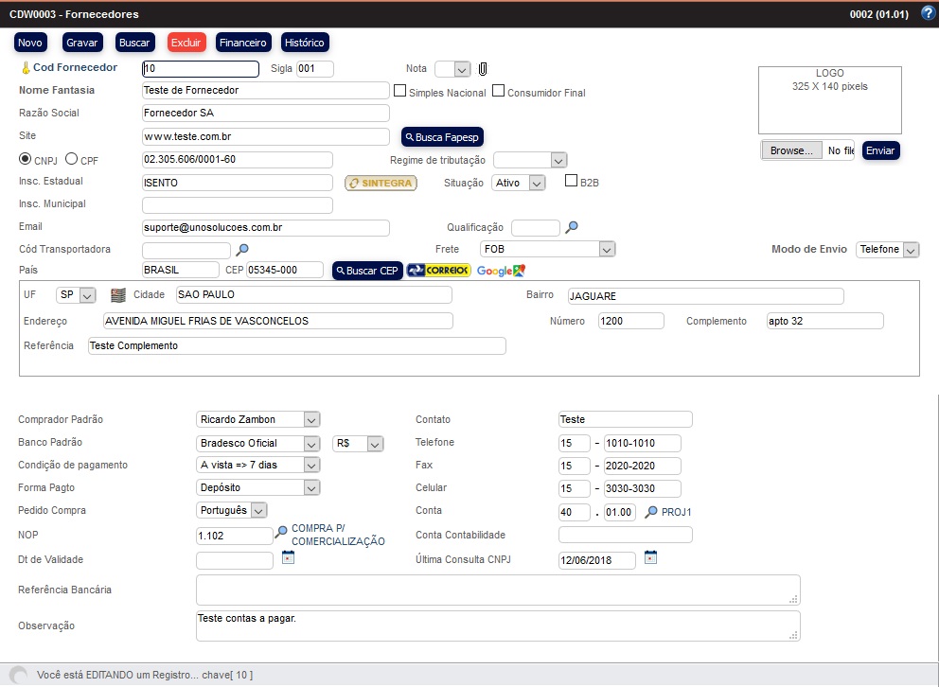This screenshot has height=687, width=939.
Task: Click into the Observação text area
Action: 498,625
